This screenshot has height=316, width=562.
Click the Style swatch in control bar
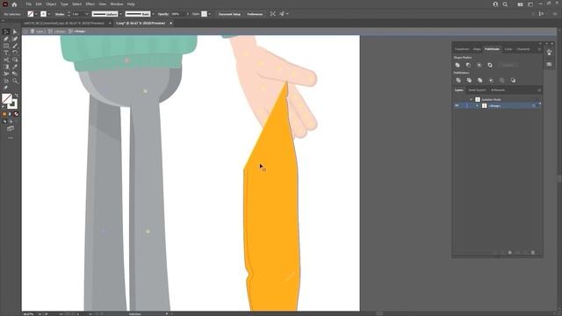pyautogui.click(x=204, y=14)
